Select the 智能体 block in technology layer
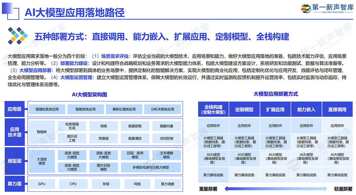The image size is (356, 195). pos(42,132)
